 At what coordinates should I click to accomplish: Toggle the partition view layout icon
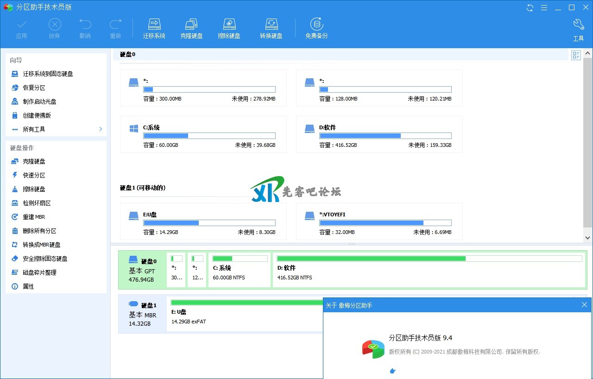click(x=576, y=56)
